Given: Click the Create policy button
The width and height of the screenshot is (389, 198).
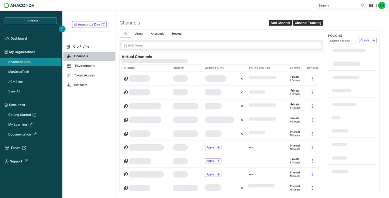Looking at the screenshot, I should (367, 40).
